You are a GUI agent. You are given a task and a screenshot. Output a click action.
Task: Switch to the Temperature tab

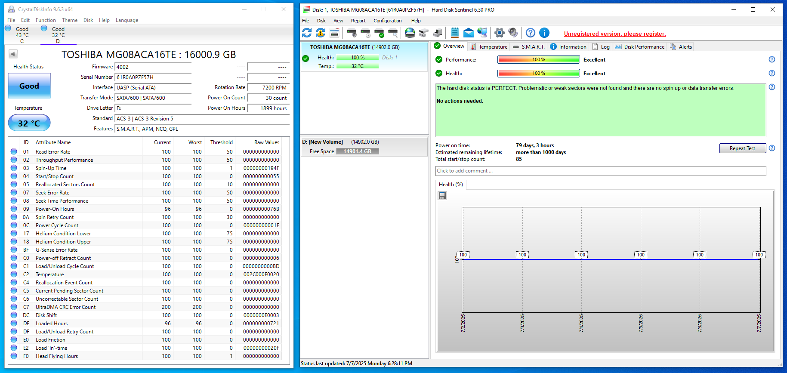tap(489, 46)
